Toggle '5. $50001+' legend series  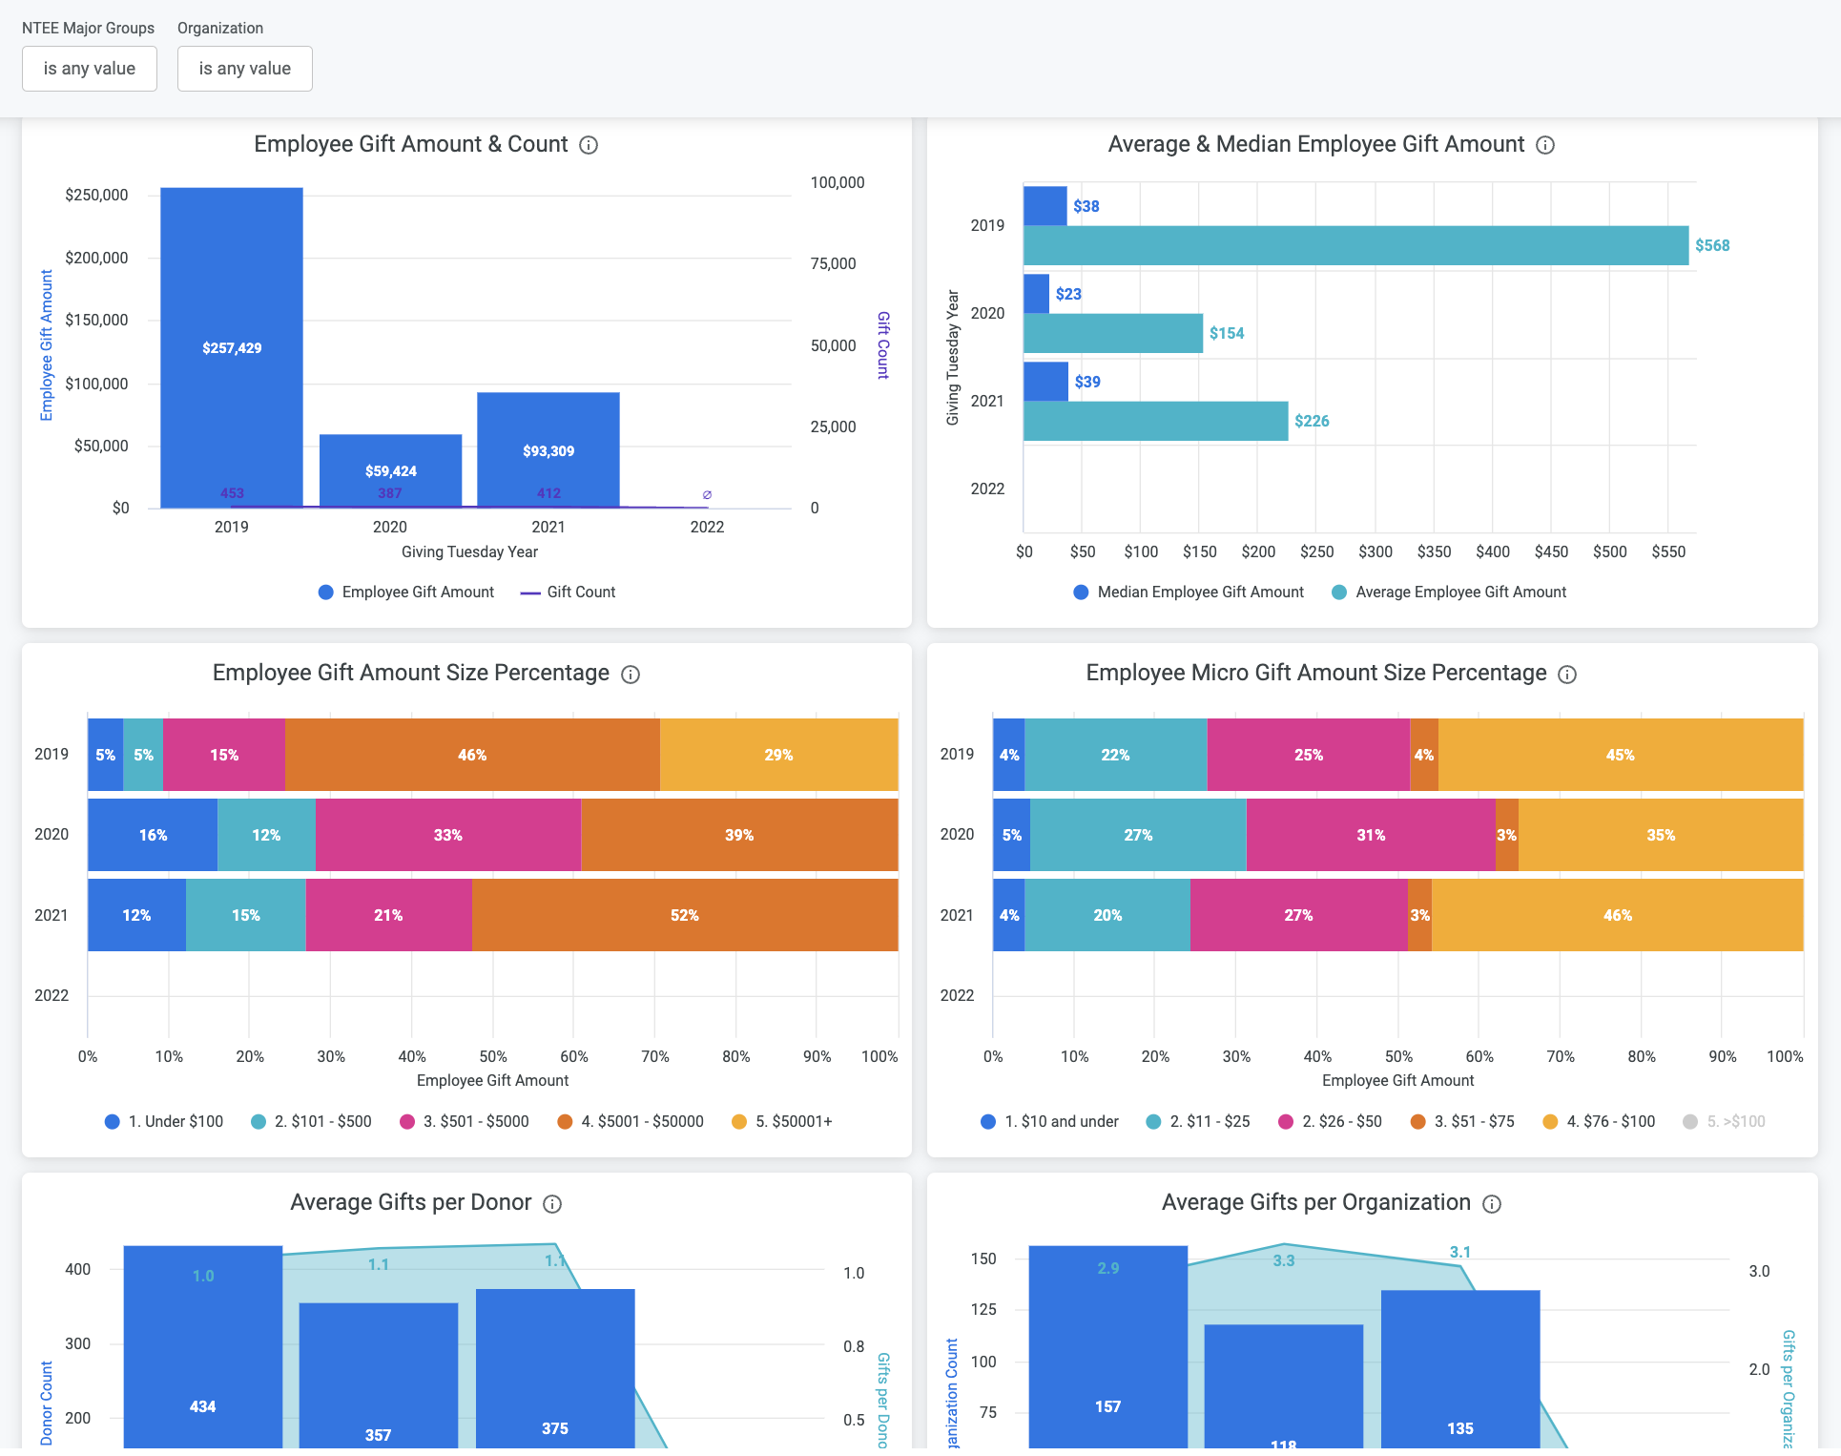pos(782,1122)
